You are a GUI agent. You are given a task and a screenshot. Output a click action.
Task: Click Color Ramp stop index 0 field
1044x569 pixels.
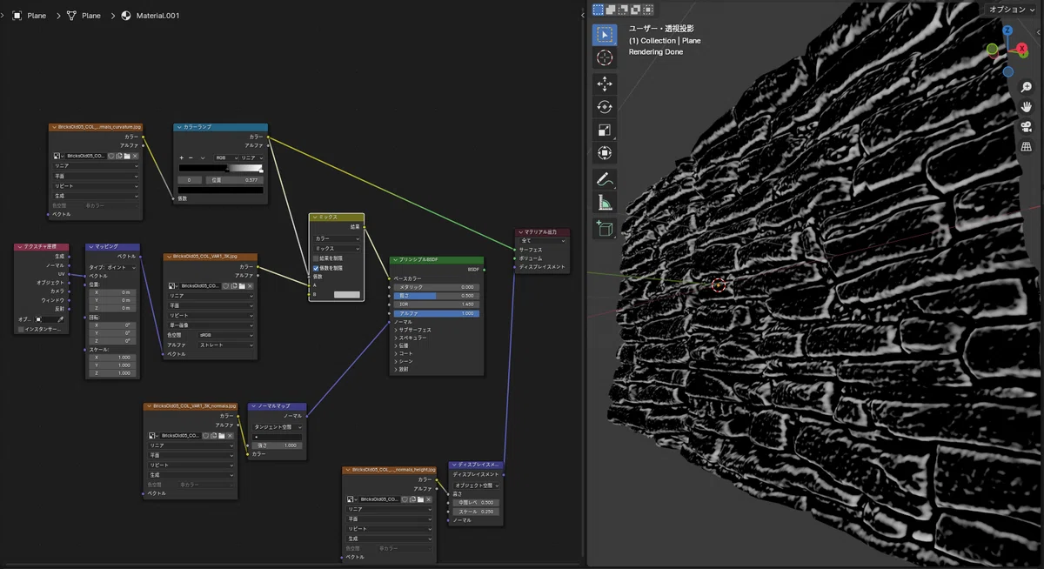[190, 179]
